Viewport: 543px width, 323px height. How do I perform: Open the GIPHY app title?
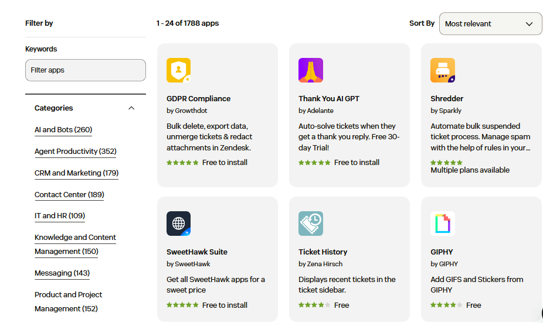pos(442,252)
